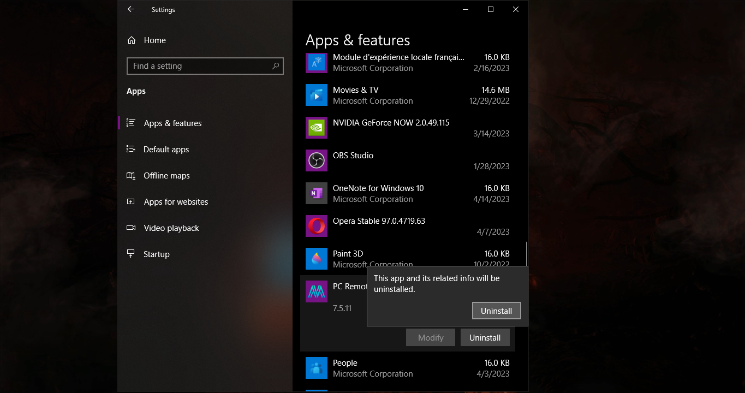
Task: Maximize the Settings window
Action: [x=491, y=9]
